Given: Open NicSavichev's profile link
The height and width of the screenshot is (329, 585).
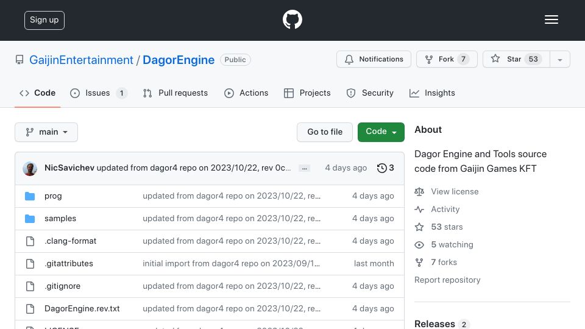Looking at the screenshot, I should tap(69, 168).
